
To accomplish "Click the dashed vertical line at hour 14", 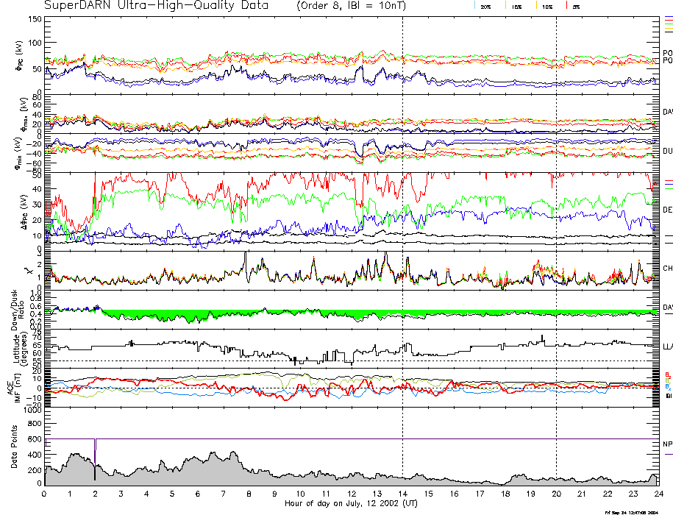I will [403, 221].
